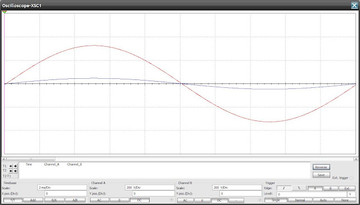Click the Trigger Level input field
Image resolution: width=360 pixels, height=205 pixels.
point(312,194)
